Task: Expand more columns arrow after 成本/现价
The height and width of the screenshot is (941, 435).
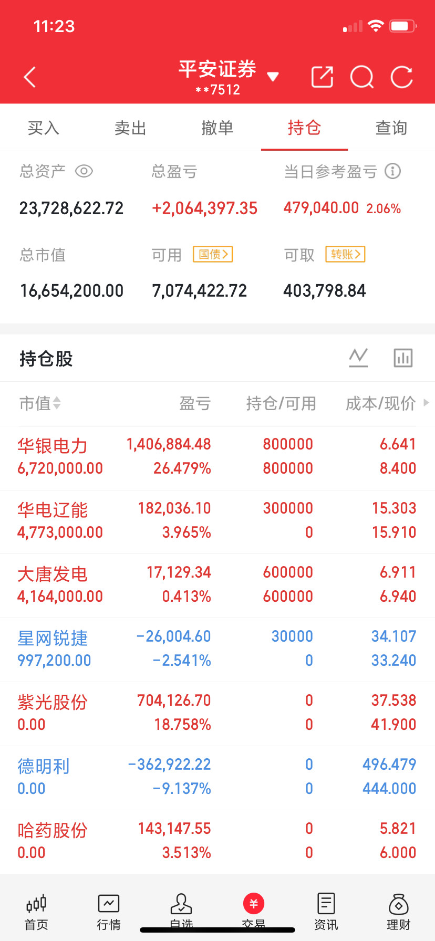Action: click(x=426, y=403)
